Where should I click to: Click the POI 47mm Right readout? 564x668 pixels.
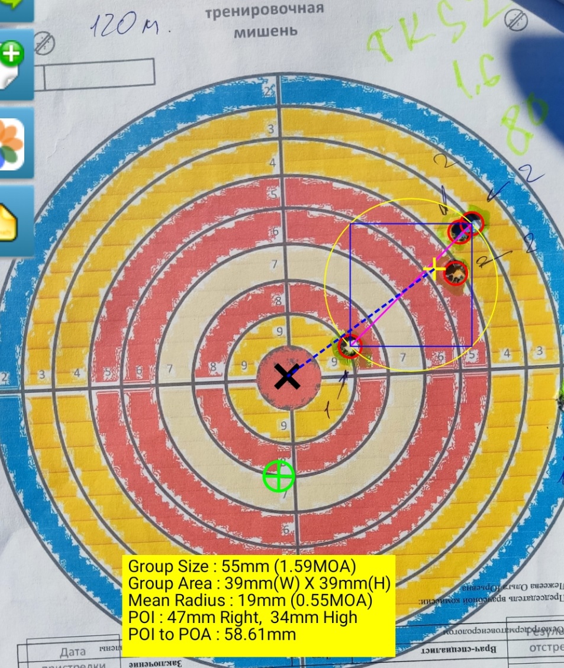tap(243, 618)
